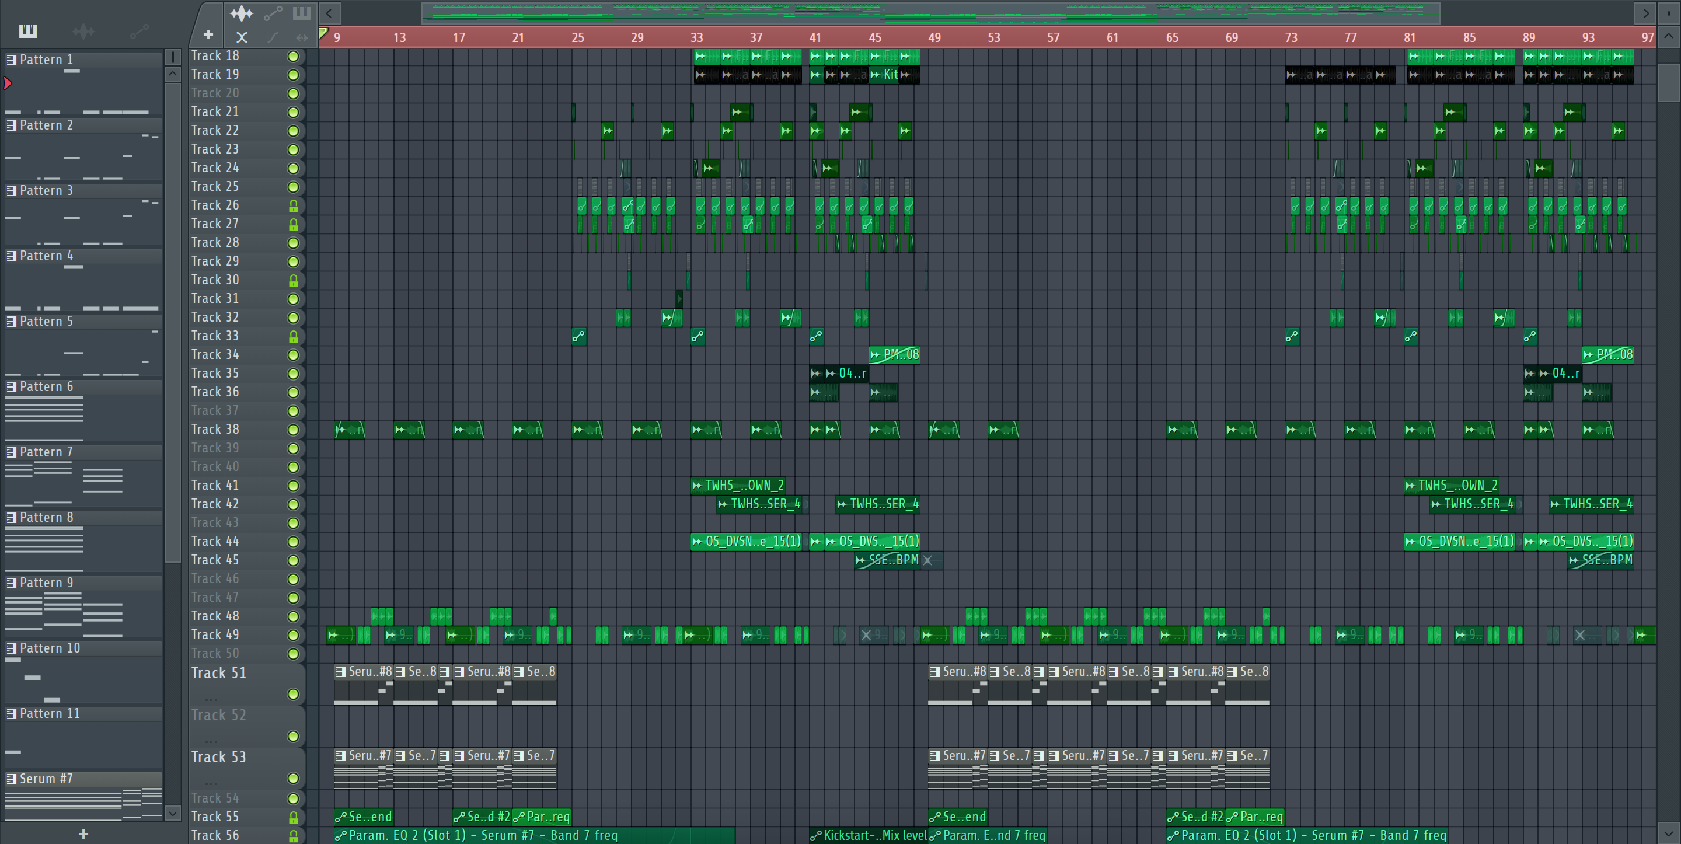Toggle the mute LED on Track 49
This screenshot has width=1681, height=844.
tap(294, 636)
